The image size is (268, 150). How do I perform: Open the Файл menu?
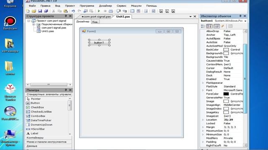coord(32,6)
